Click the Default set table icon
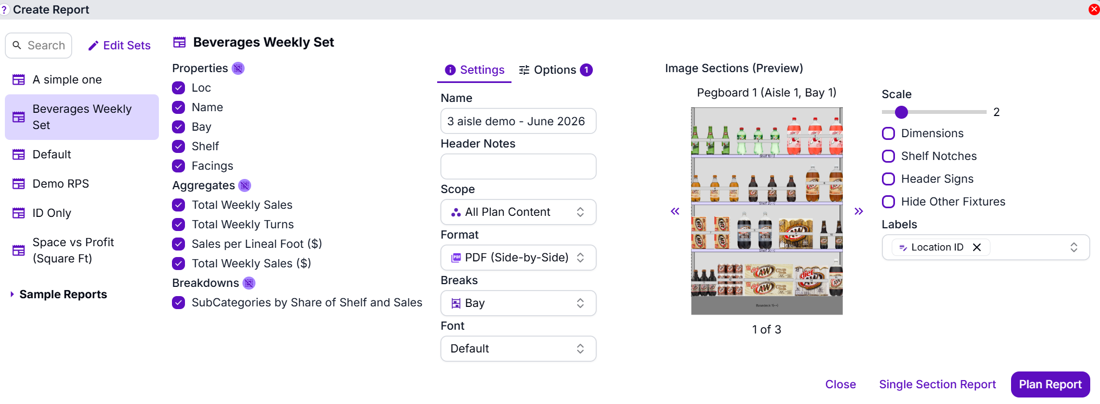Viewport: 1100px width, 404px height. pos(18,155)
